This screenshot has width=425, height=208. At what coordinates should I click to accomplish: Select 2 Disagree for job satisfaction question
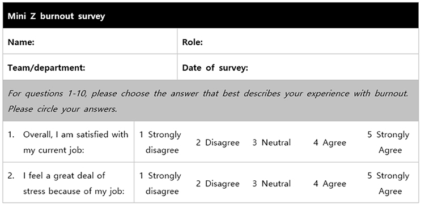point(218,142)
